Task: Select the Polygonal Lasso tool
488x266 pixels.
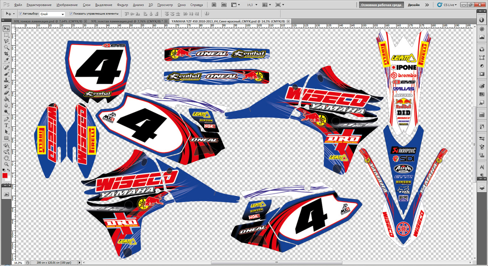Action: (x=6, y=41)
